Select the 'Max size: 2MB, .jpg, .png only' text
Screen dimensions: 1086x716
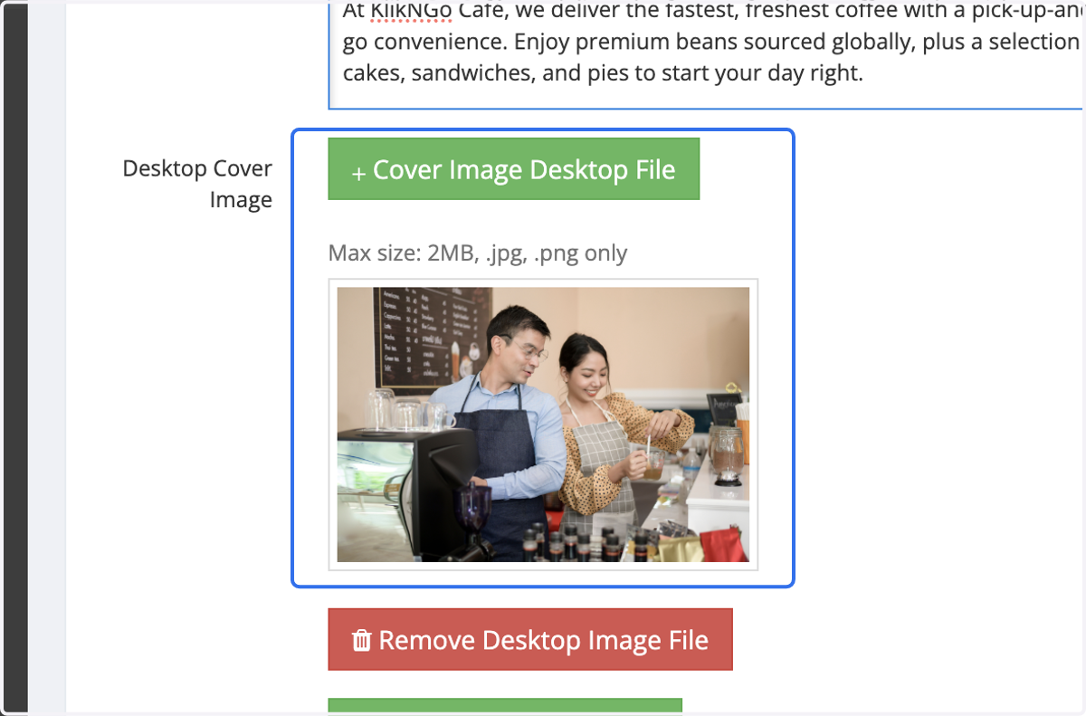[x=478, y=253]
